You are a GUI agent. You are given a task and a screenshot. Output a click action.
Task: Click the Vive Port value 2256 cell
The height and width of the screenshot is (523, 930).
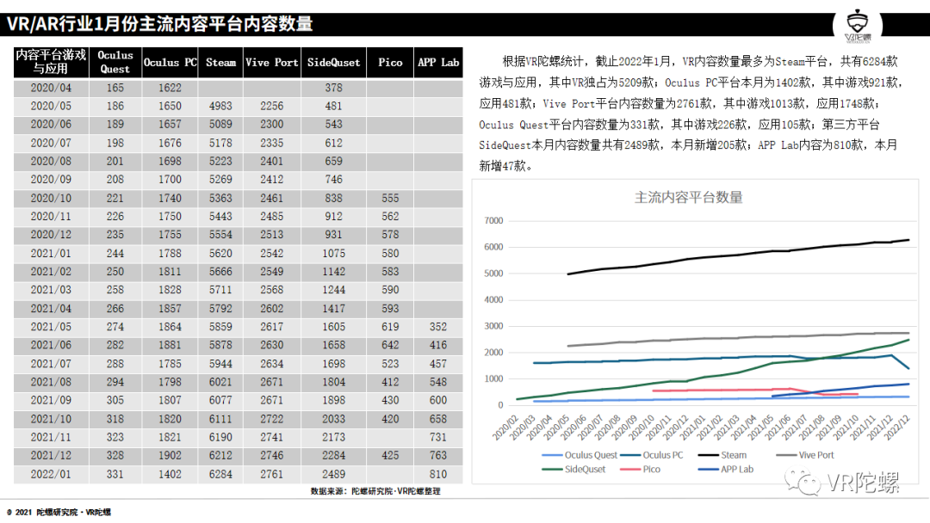pos(271,106)
